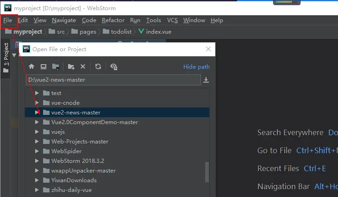Expand the wxappUnpacker-master folder arrow

pos(37,171)
